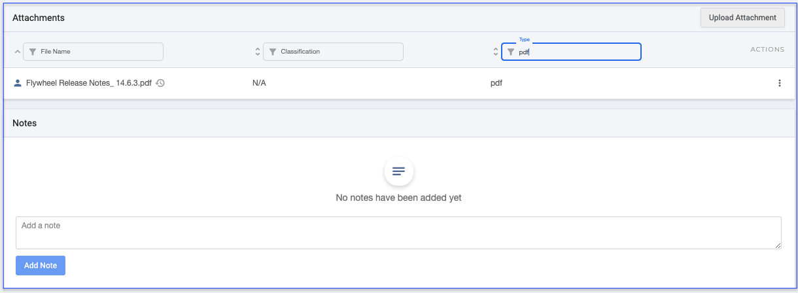Click the funnel icon in File Name filter

click(32, 52)
